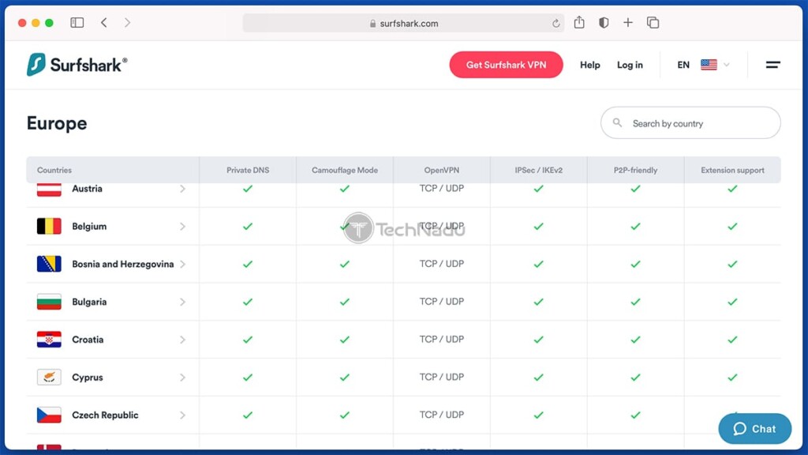Click TCP / UDP in the Croatia row
Viewport: 808px width, 455px height.
tap(442, 339)
